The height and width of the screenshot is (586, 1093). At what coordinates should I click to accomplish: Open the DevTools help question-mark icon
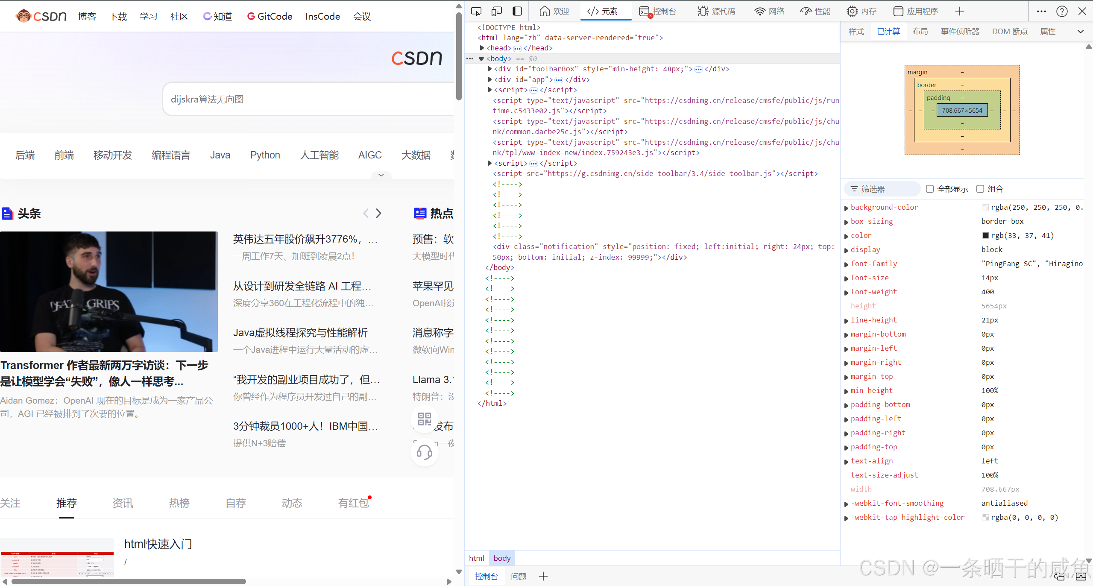[x=1062, y=11]
